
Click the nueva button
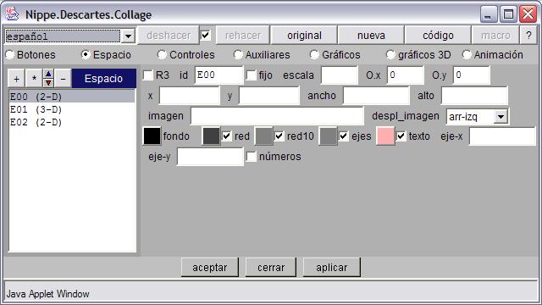click(x=371, y=36)
